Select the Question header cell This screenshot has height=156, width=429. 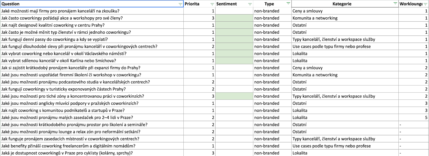coord(91,4)
